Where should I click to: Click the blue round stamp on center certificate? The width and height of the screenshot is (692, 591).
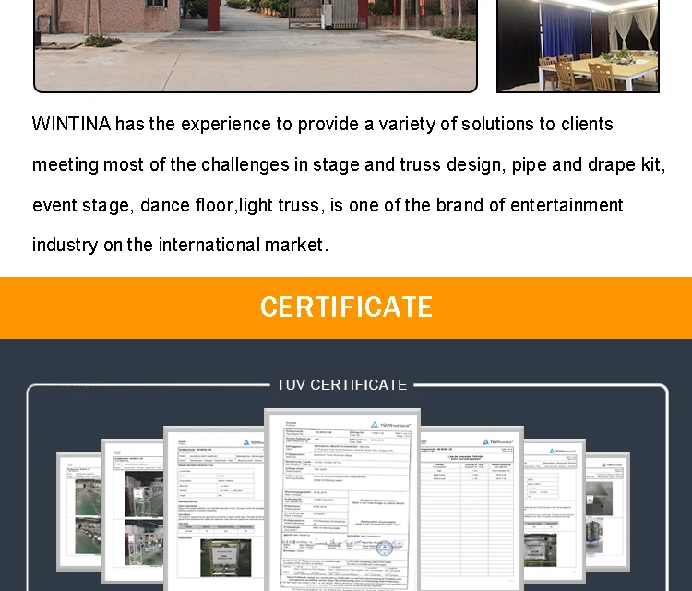[x=385, y=549]
